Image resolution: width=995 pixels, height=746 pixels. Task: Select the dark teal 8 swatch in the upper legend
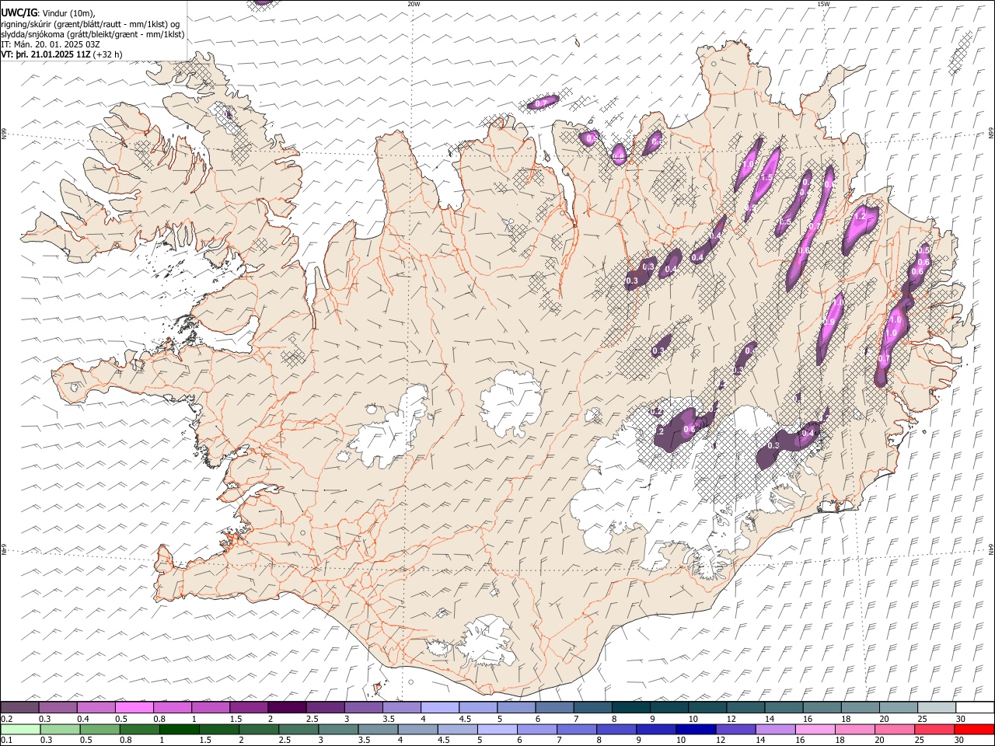click(x=630, y=708)
